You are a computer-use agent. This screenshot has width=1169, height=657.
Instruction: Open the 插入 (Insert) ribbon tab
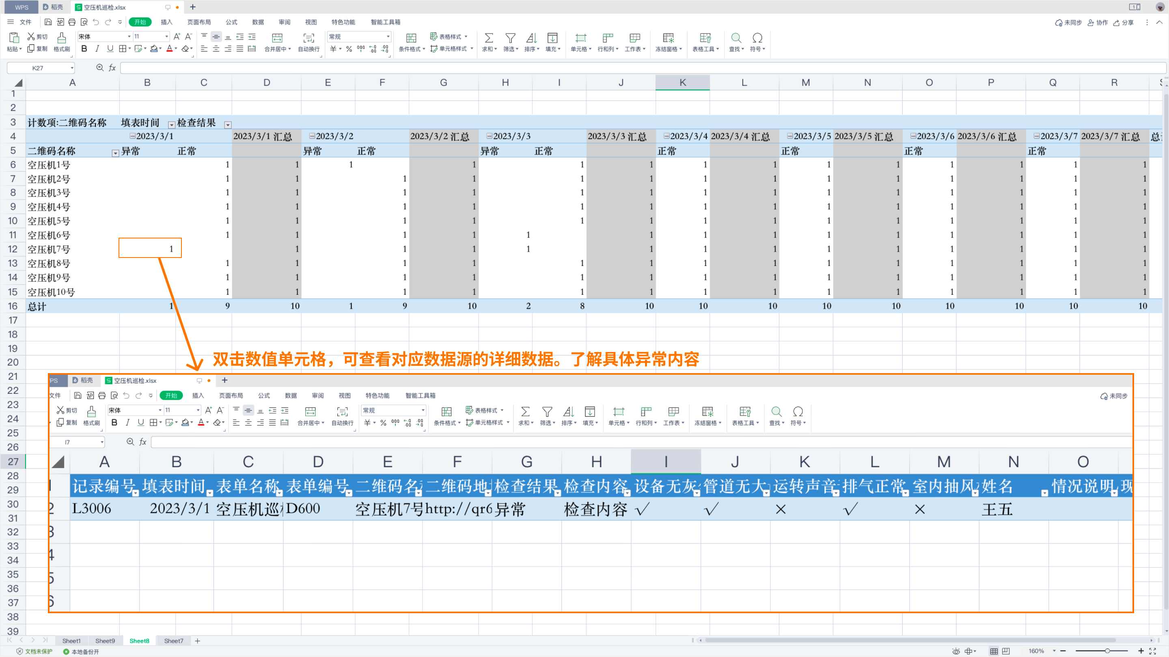pyautogui.click(x=166, y=22)
